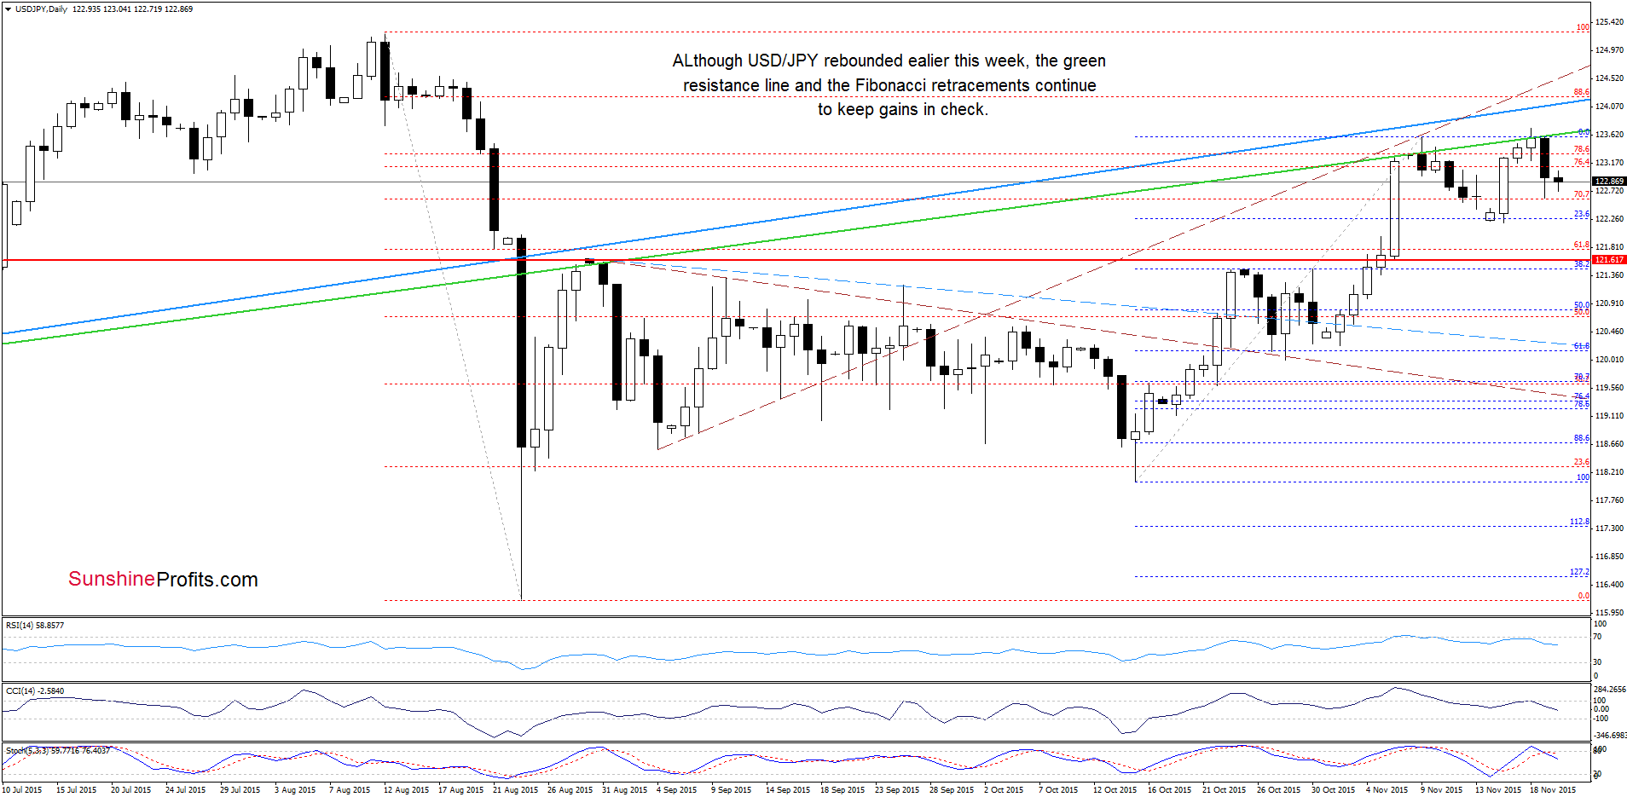Click the CCI(14) -2.5840 indicator label
The height and width of the screenshot is (797, 1627).
click(35, 691)
